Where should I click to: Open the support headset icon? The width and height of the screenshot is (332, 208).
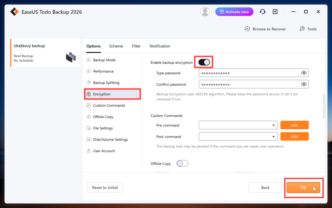tap(263, 12)
